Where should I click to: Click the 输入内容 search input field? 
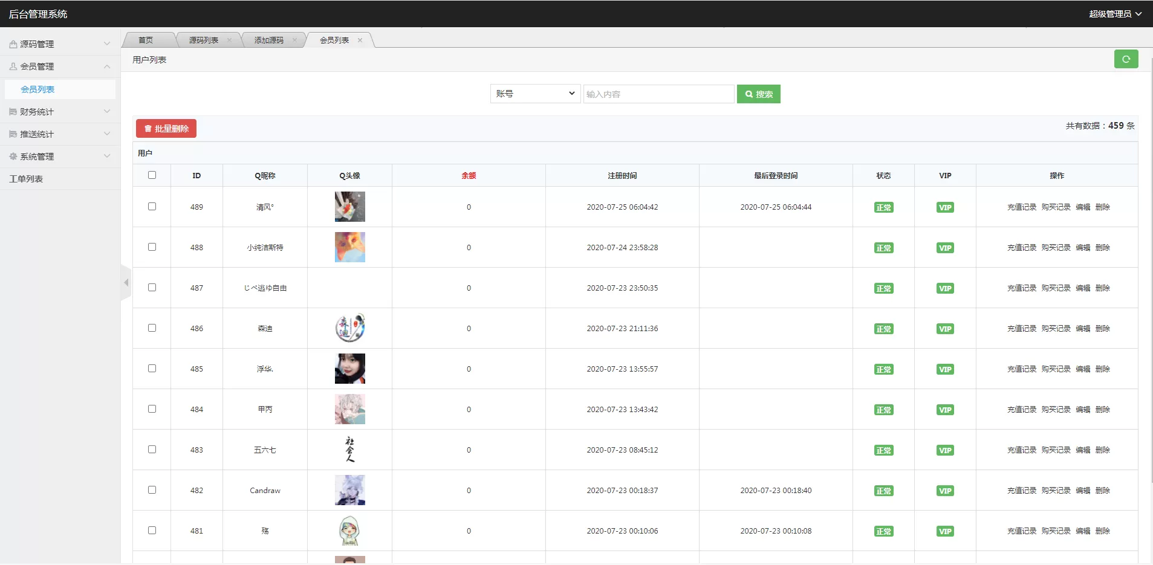pyautogui.click(x=659, y=94)
